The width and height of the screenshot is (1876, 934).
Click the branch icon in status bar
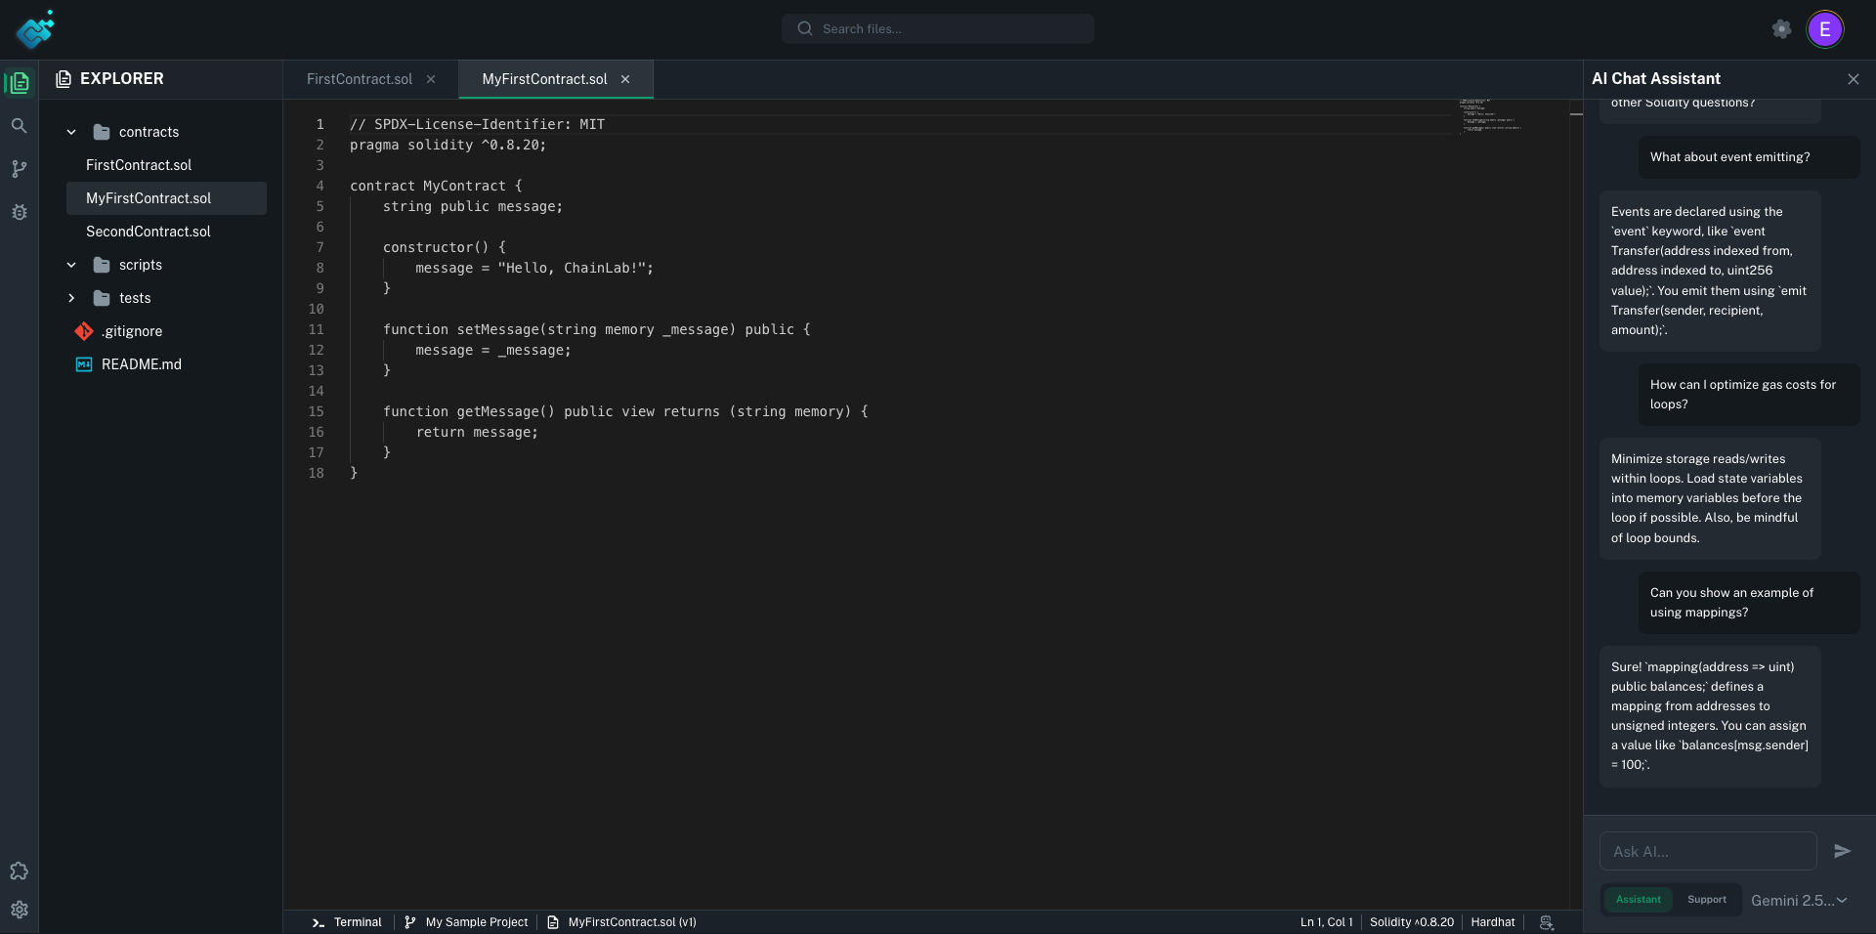410,922
